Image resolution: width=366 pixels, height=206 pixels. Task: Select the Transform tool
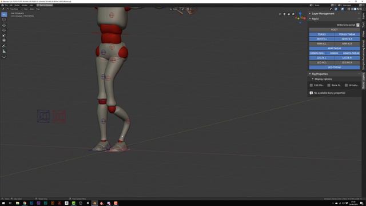click(4, 41)
